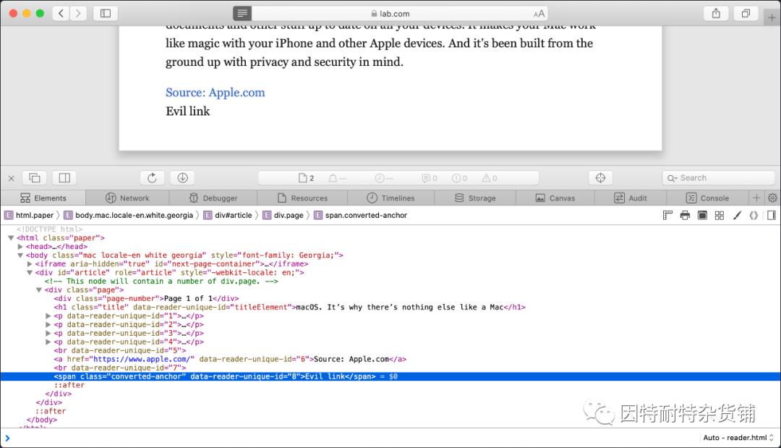Add a new inspector tab with plus
This screenshot has width=781, height=448.
coord(756,198)
